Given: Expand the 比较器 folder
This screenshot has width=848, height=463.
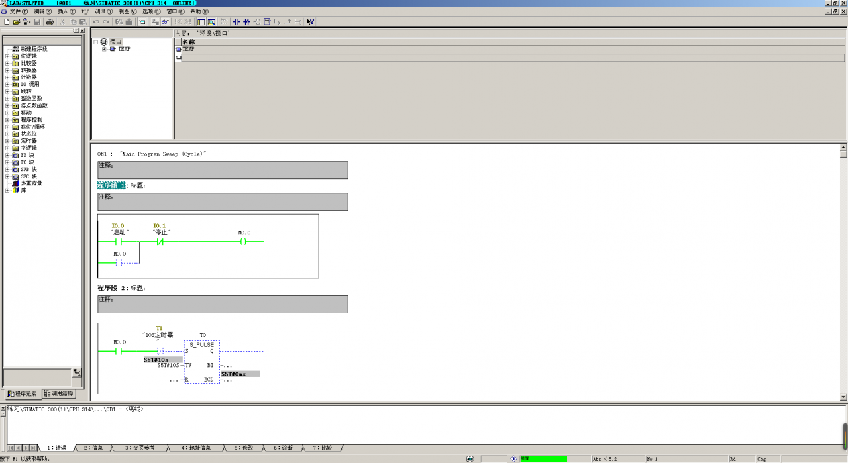Looking at the screenshot, I should click(x=7, y=63).
